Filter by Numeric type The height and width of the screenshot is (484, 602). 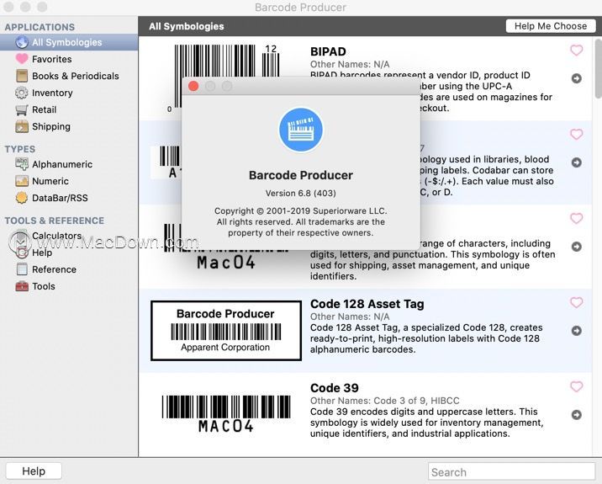50,181
